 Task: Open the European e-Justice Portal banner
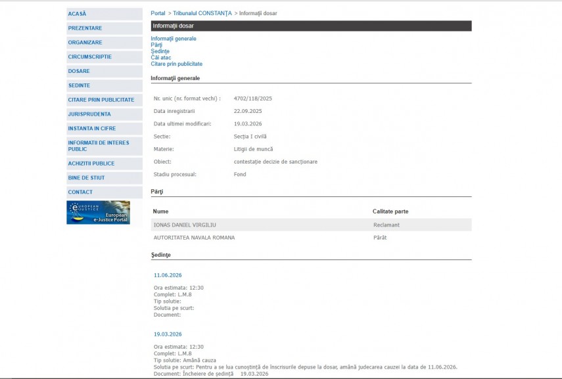(x=98, y=212)
